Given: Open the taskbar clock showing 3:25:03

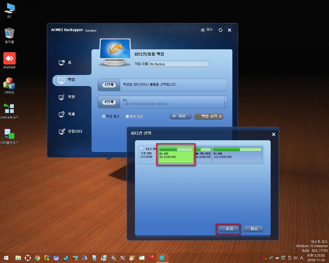Looking at the screenshot, I should click(x=316, y=258).
